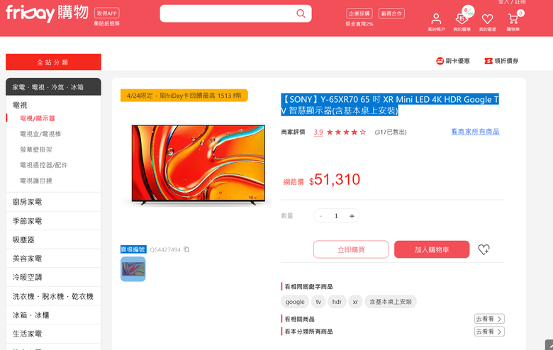Open 全站分類 category menu

[x=53, y=62]
